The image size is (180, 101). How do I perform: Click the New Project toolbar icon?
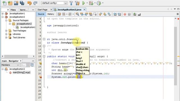point(10,3)
